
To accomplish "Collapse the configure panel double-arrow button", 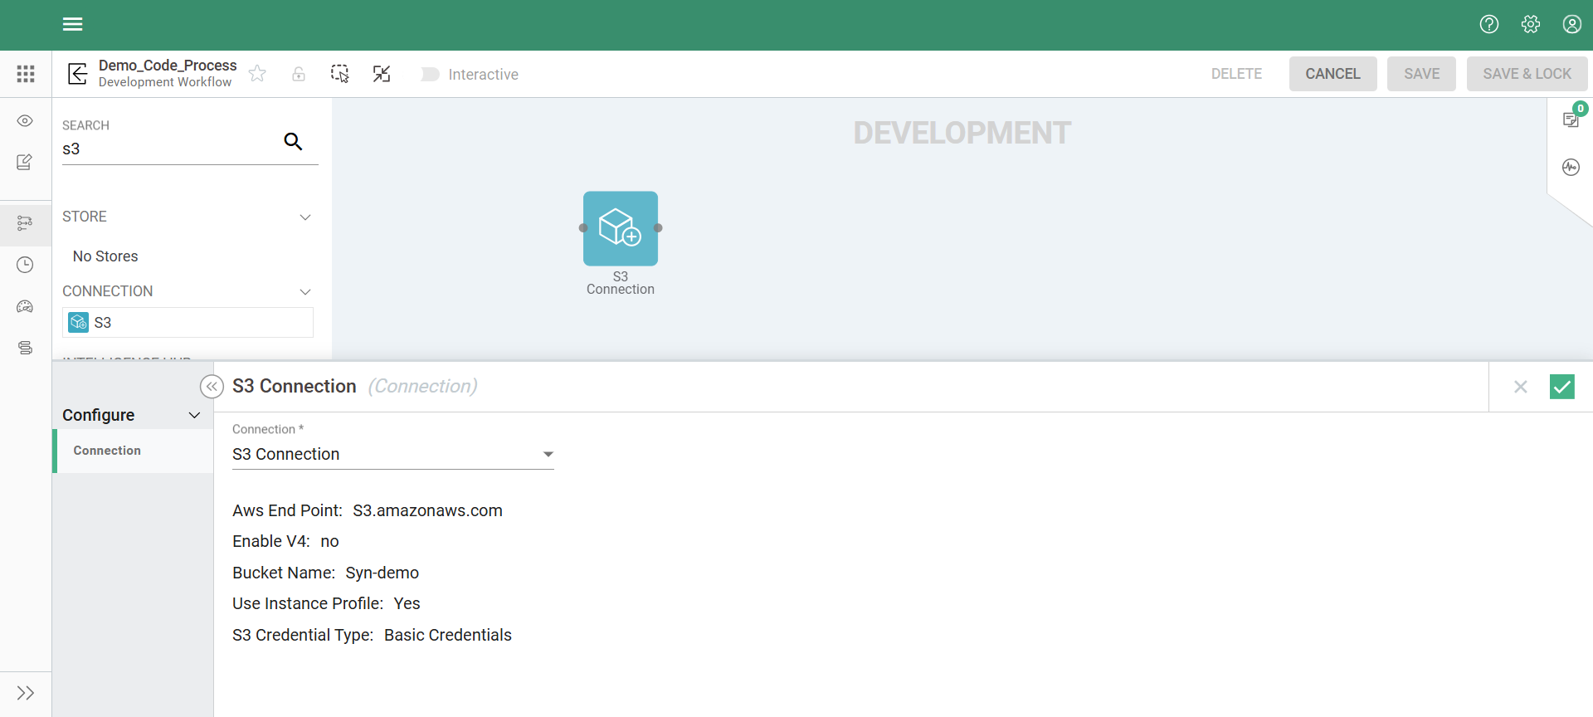I will point(212,387).
